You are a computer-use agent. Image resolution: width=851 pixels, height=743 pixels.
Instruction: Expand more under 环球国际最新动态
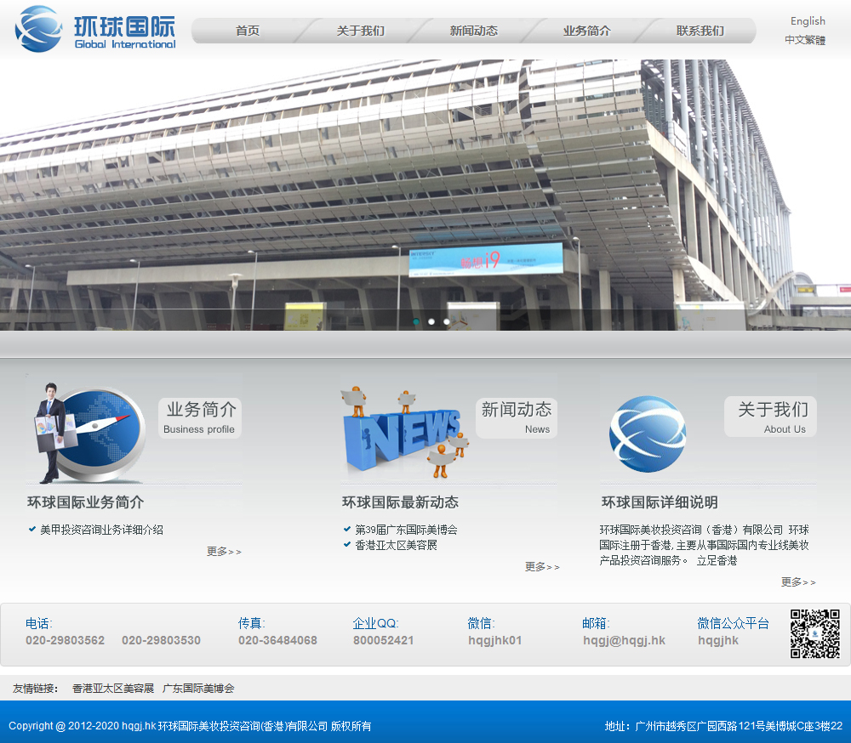542,567
